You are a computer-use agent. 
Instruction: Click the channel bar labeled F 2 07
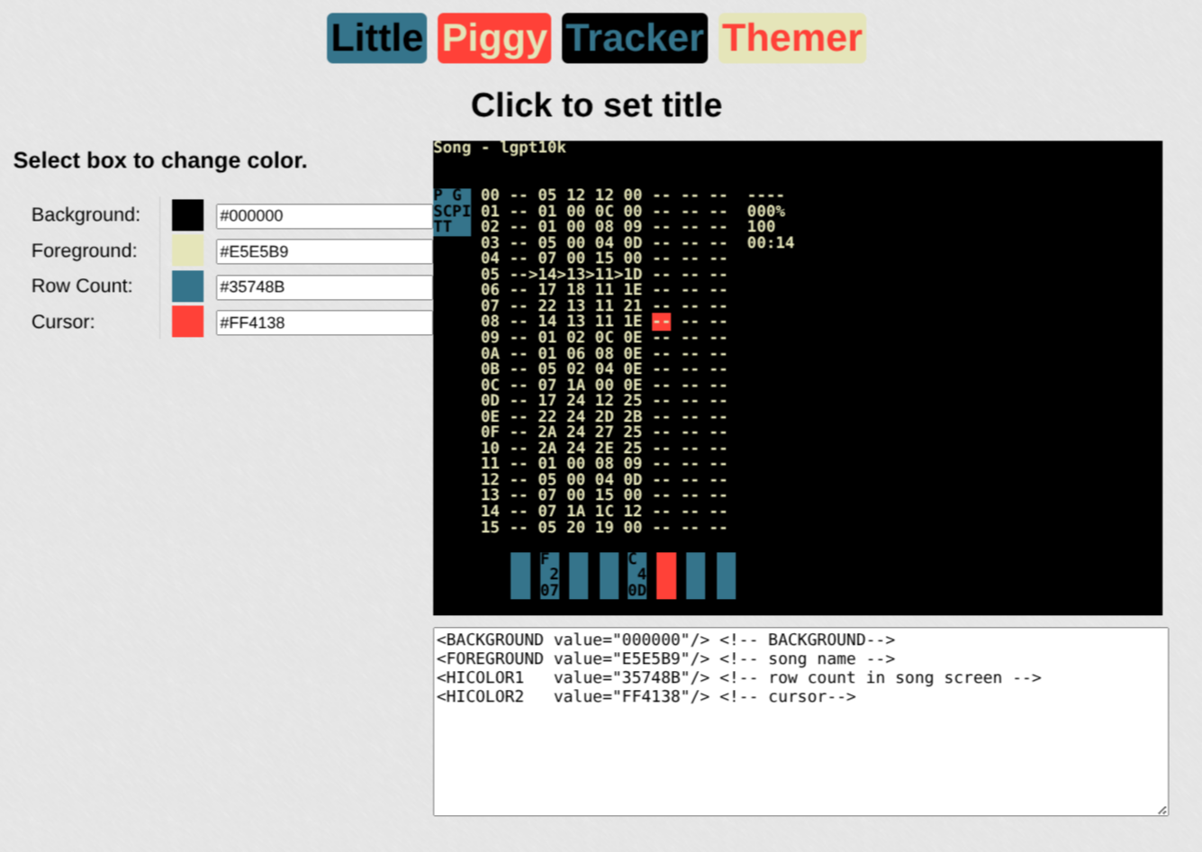[x=549, y=575]
